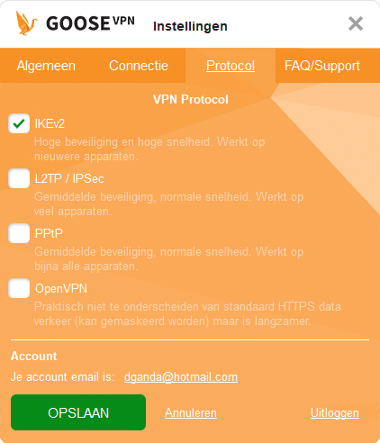The height and width of the screenshot is (443, 380).
Task: Click the green OPSLAAN button
Action: [78, 412]
